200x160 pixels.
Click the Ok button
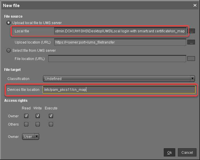pos(169,152)
